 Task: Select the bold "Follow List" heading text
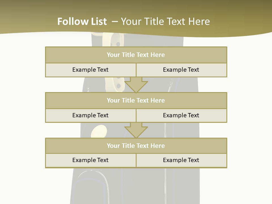(82, 22)
